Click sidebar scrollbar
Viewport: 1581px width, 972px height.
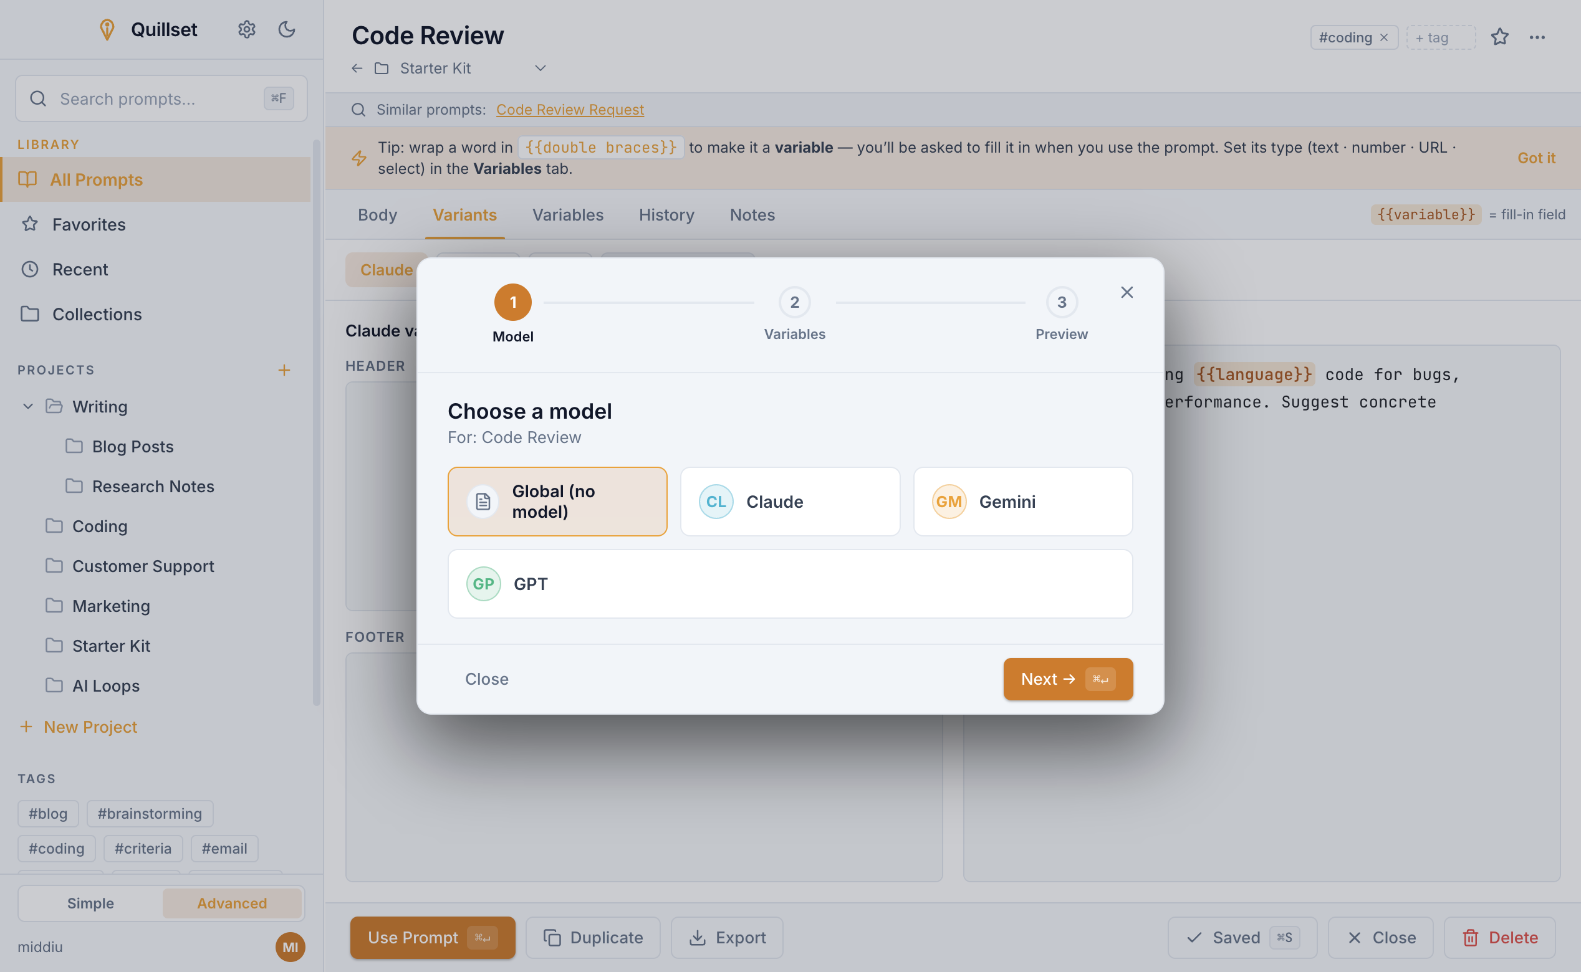click(x=316, y=422)
